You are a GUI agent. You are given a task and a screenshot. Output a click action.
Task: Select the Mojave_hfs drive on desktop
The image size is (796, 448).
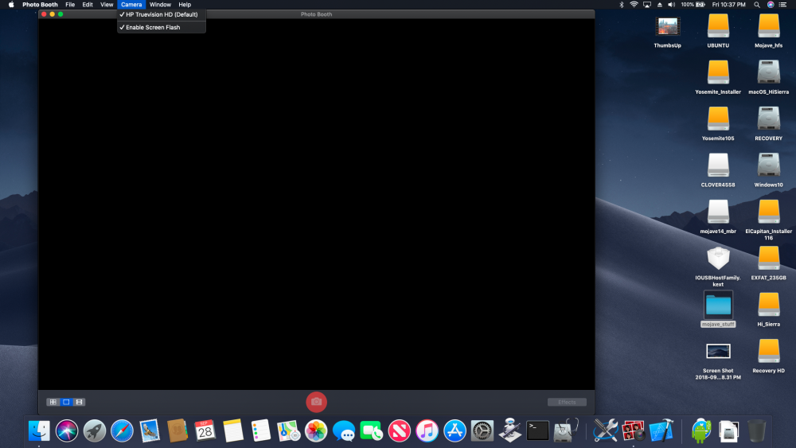click(769, 26)
